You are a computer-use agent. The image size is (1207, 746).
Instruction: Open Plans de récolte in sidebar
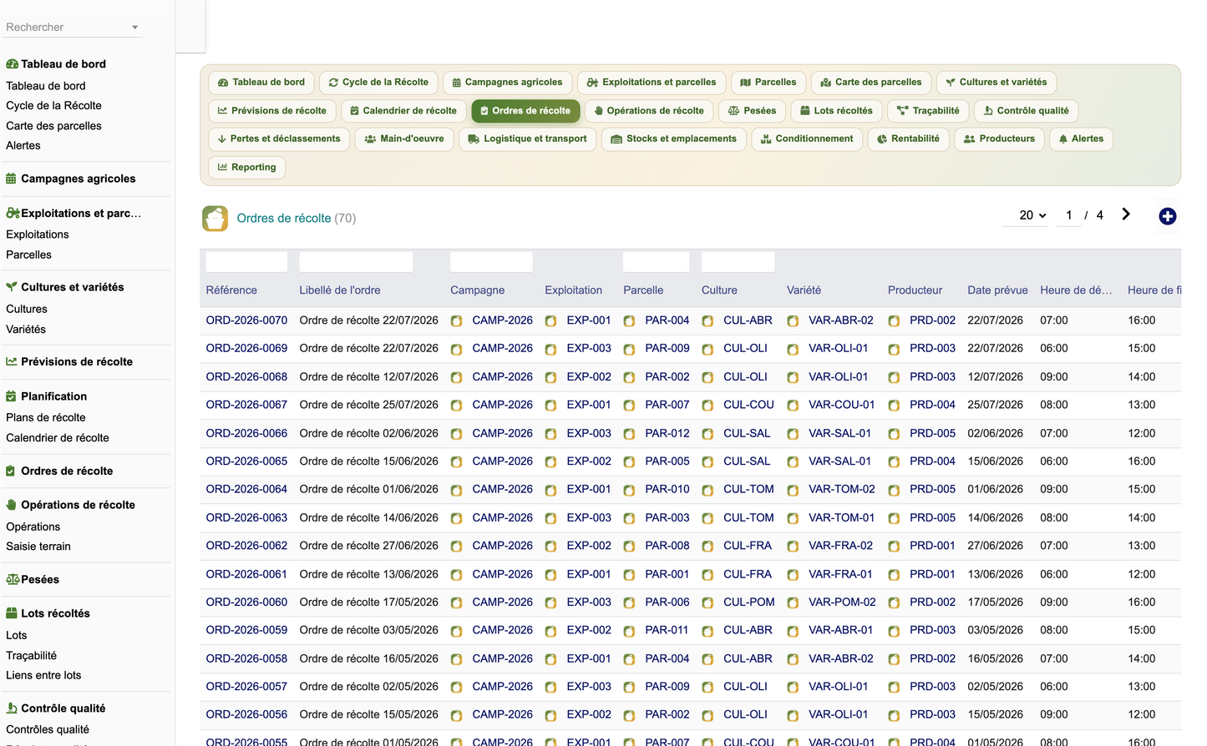coord(46,417)
